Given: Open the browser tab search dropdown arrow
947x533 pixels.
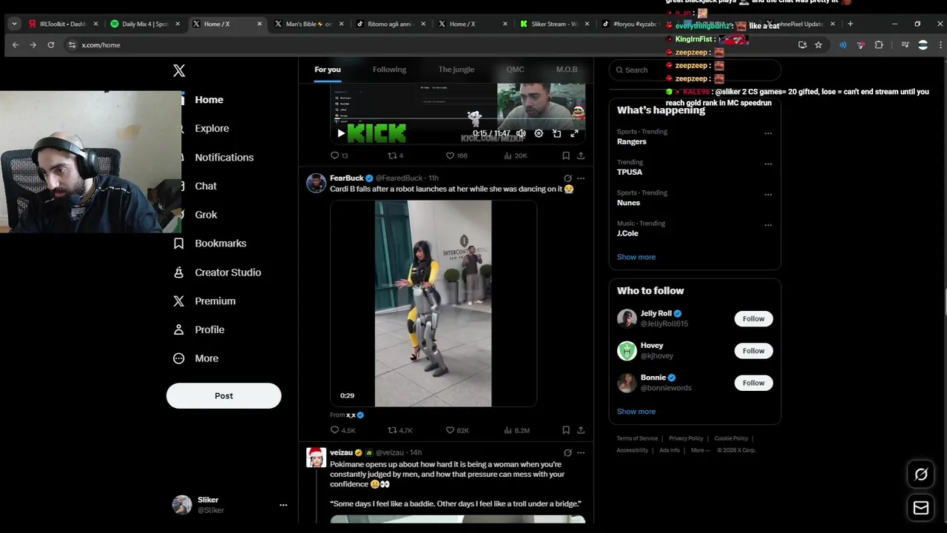Looking at the screenshot, I should click(14, 24).
